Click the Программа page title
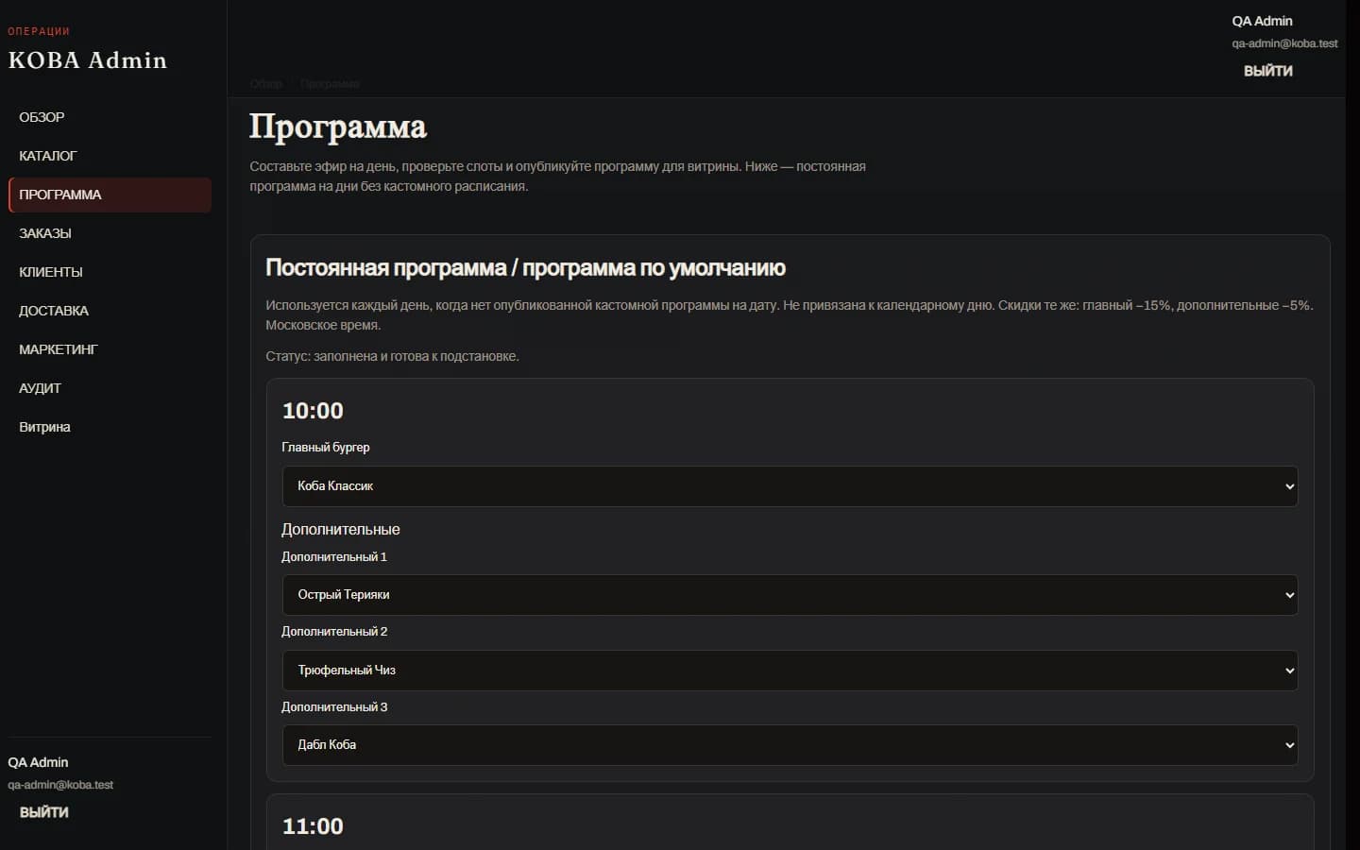 click(338, 127)
